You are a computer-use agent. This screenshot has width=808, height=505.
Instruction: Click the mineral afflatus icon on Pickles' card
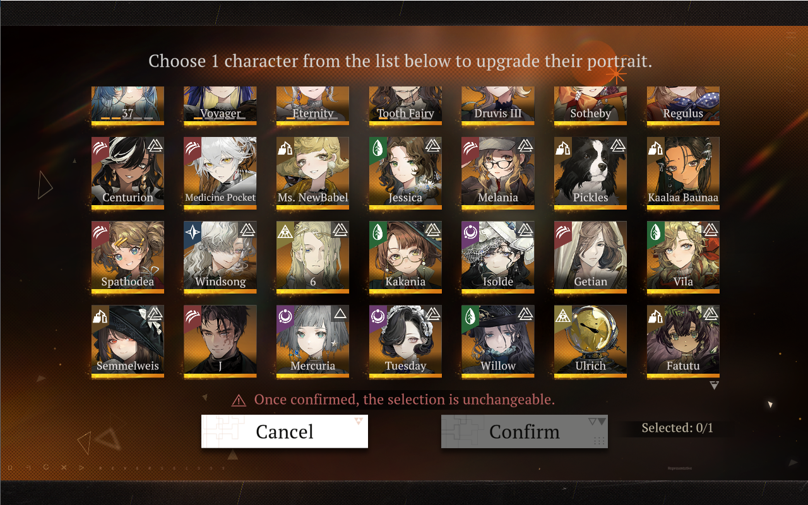(x=563, y=148)
